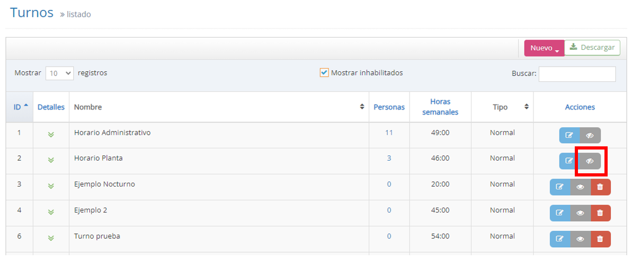The height and width of the screenshot is (261, 632).
Task: Edit the Ejemplo 2 shift
Action: (560, 213)
